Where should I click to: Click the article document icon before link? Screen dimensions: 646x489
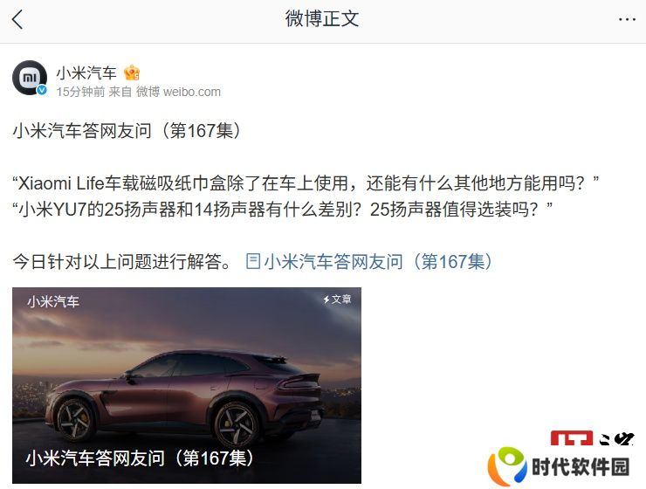(x=253, y=261)
